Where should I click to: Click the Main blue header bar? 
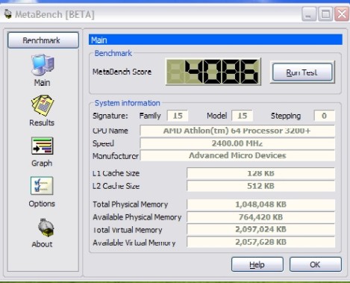pos(216,40)
